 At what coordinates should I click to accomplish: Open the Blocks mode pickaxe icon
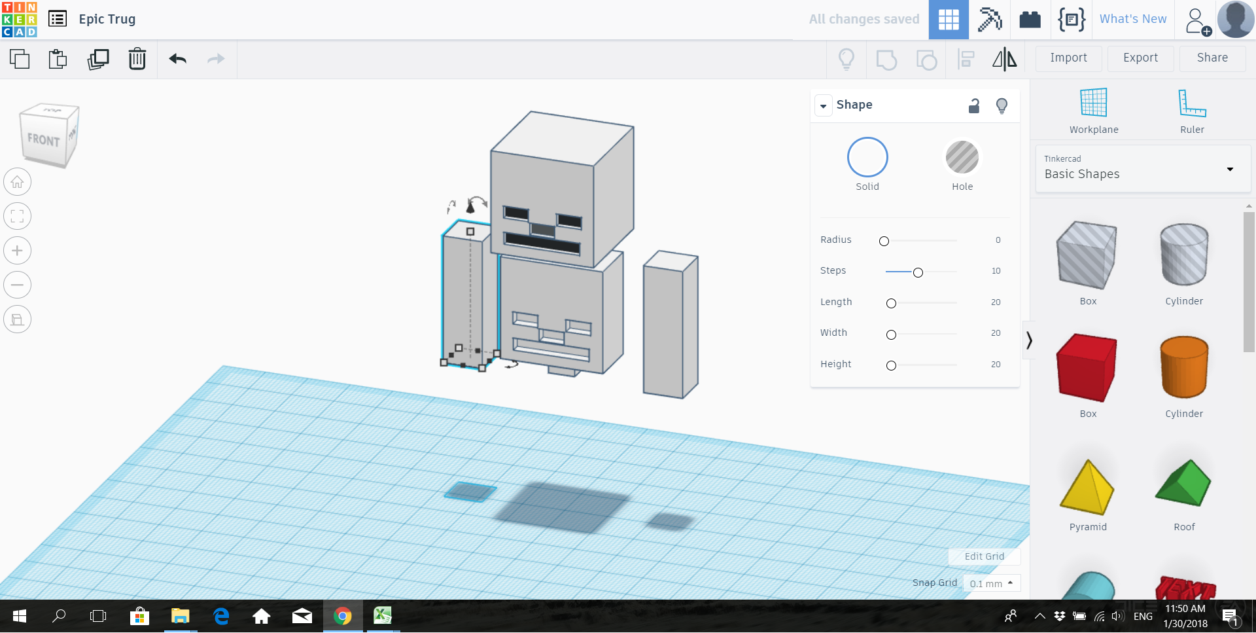(989, 20)
